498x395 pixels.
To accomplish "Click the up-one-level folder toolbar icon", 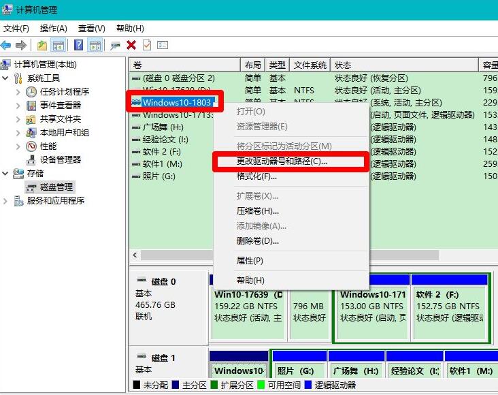I will (42, 45).
